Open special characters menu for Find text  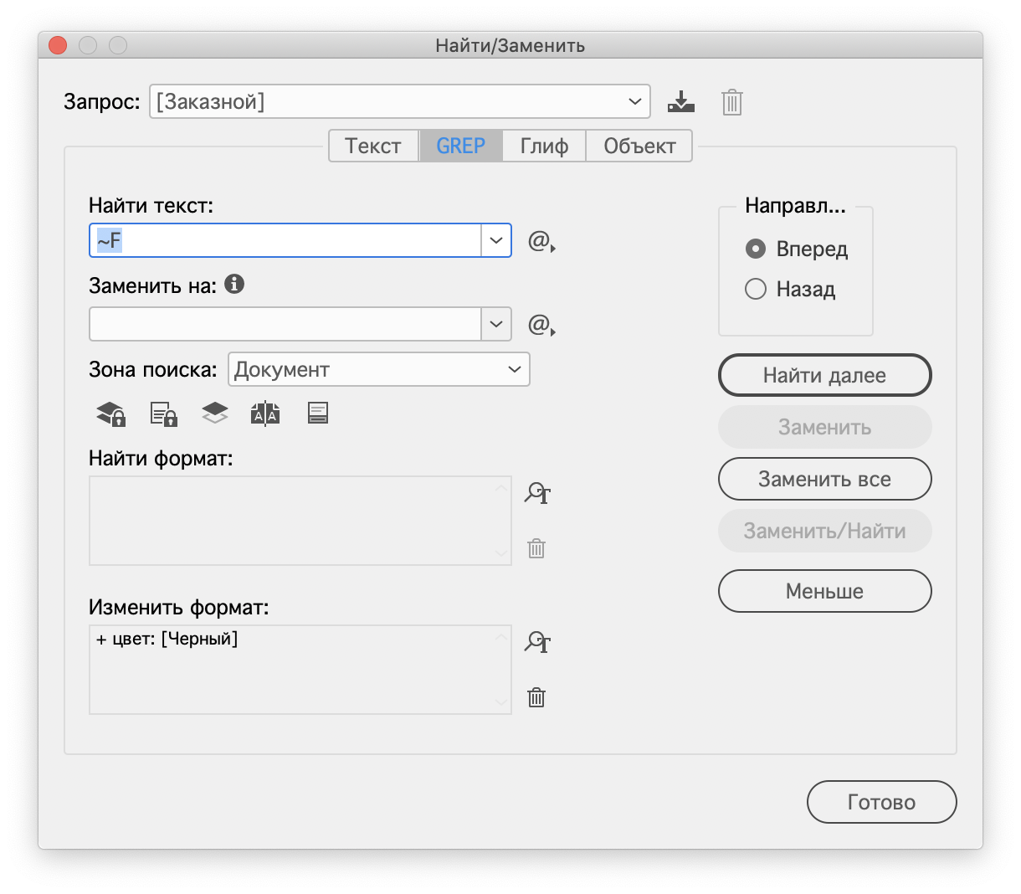pos(541,241)
